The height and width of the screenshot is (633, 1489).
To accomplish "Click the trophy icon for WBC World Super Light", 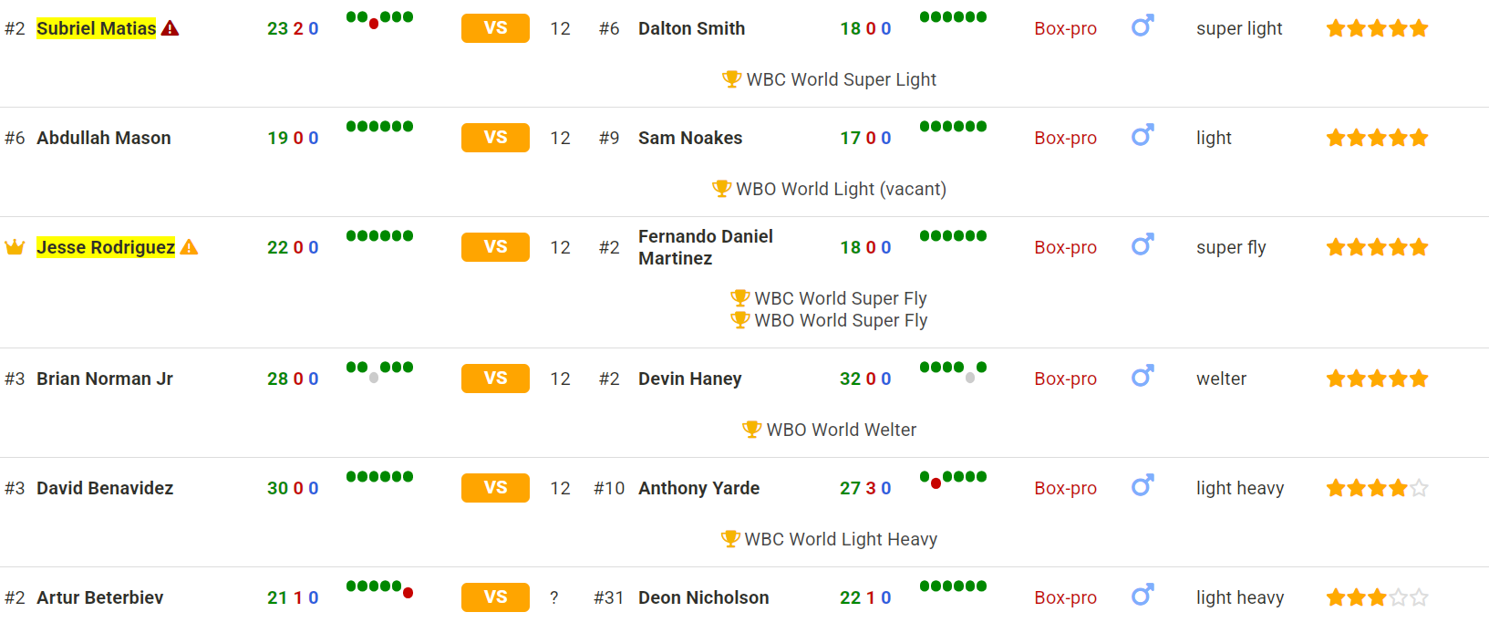I will [x=731, y=79].
